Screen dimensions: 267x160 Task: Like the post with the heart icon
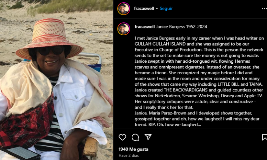click(122, 137)
